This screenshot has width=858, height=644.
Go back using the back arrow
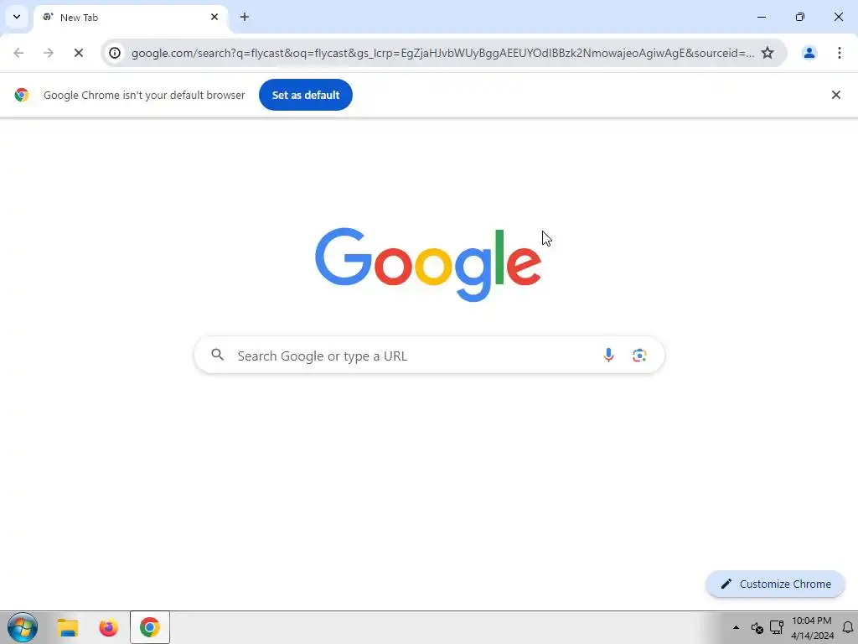pos(18,53)
